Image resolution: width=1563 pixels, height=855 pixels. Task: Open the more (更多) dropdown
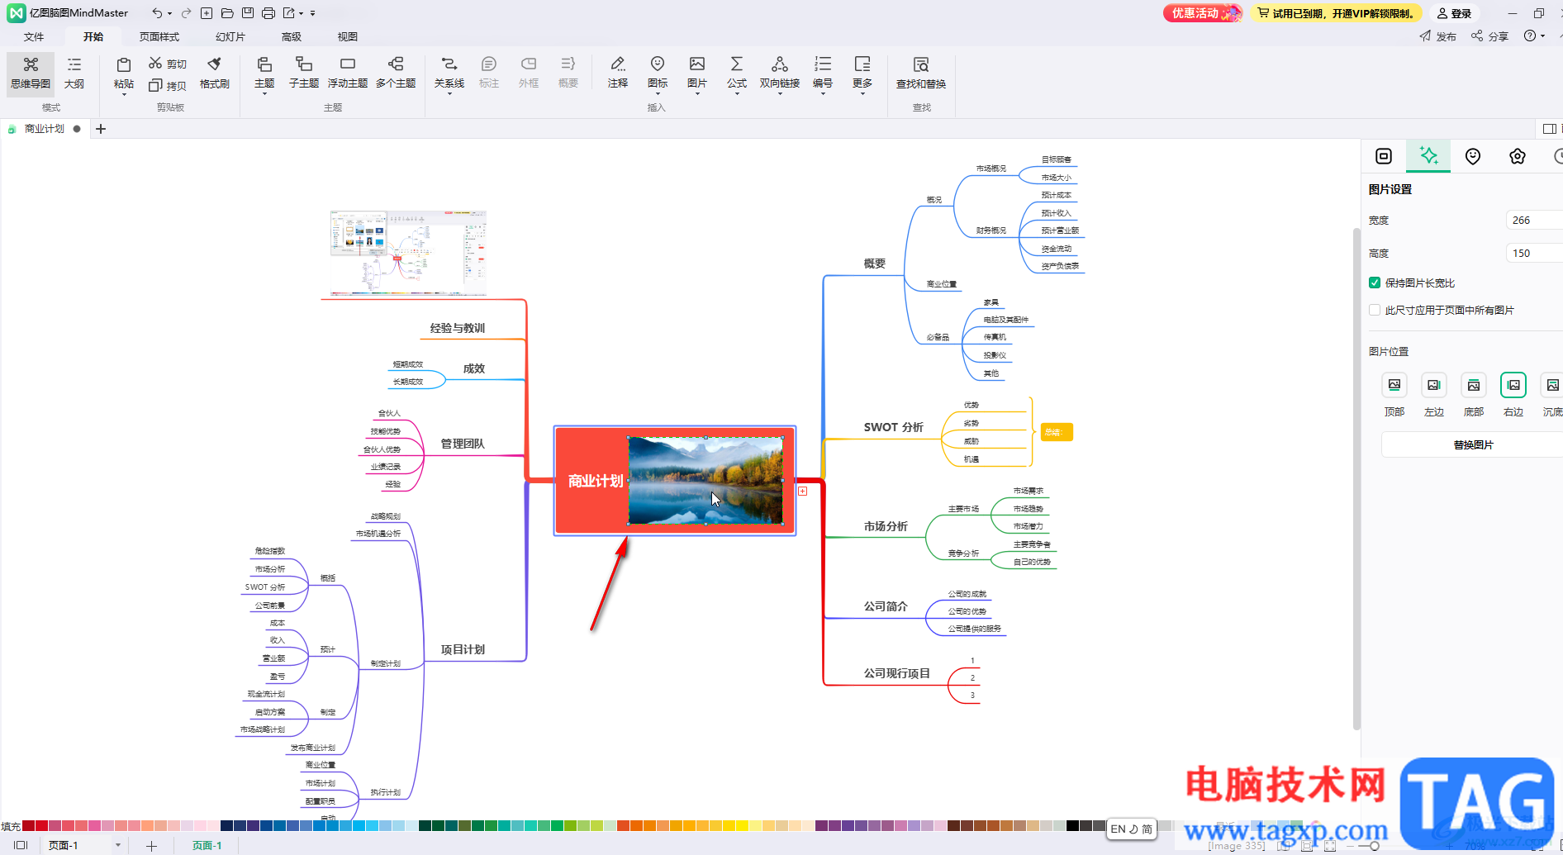tap(862, 94)
